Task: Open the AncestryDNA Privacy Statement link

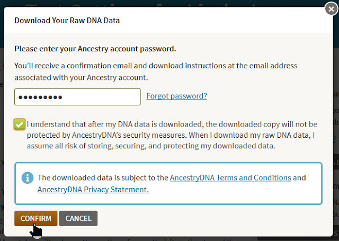Action: click(x=93, y=190)
